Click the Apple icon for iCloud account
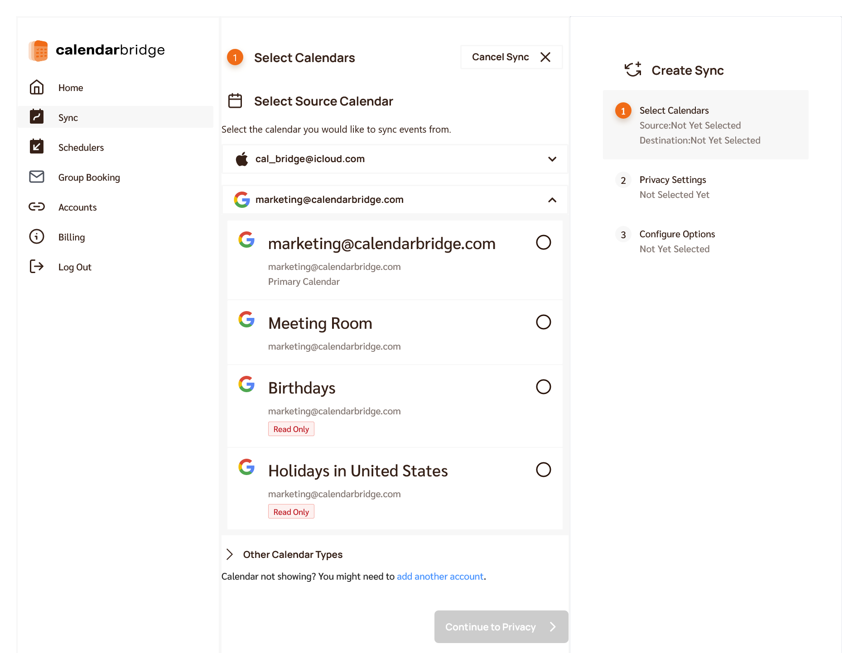Viewport: 858px width, 653px height. coord(242,159)
